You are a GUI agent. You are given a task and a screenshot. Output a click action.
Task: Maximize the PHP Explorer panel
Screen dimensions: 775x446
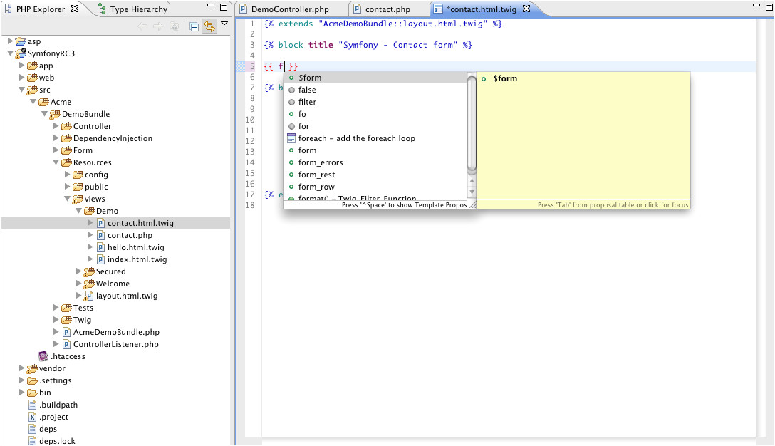[224, 7]
